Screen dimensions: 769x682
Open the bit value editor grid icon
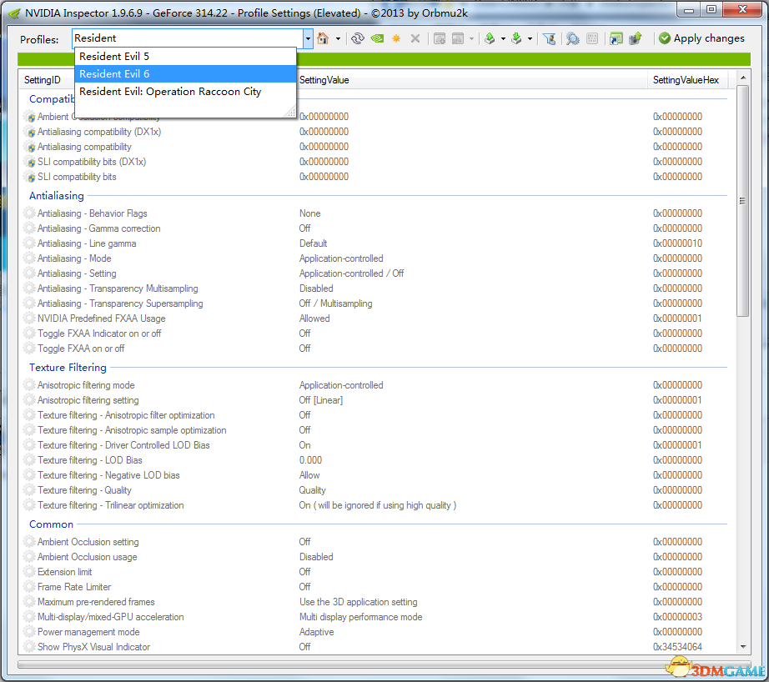click(x=592, y=38)
